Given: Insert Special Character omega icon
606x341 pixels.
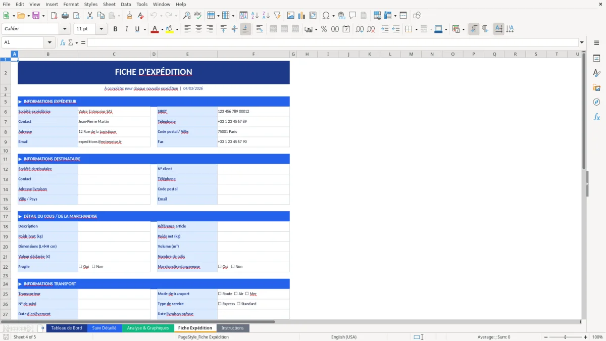Looking at the screenshot, I should 326,16.
